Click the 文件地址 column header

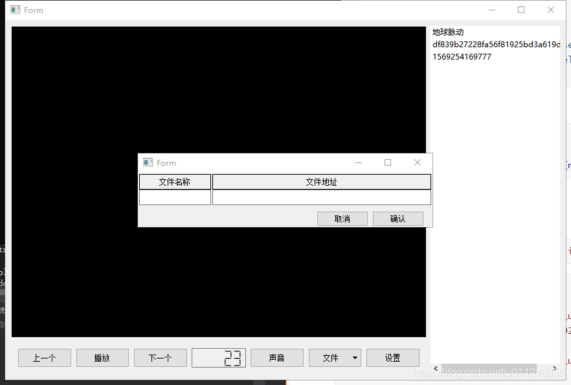coord(322,182)
